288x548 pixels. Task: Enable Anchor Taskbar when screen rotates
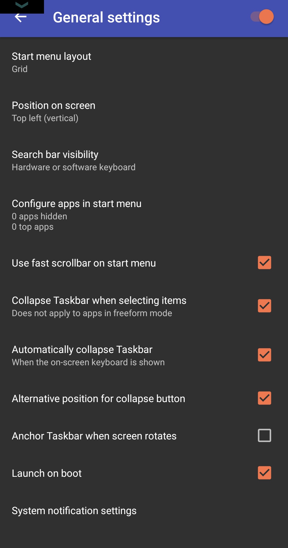pos(264,435)
